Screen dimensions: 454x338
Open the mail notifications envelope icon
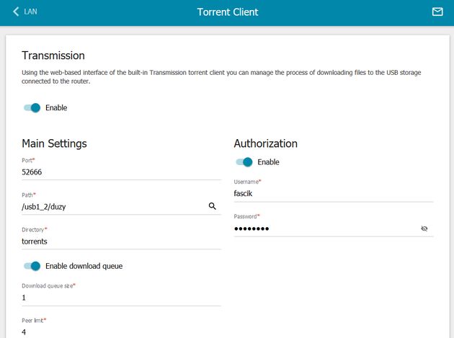tap(437, 12)
